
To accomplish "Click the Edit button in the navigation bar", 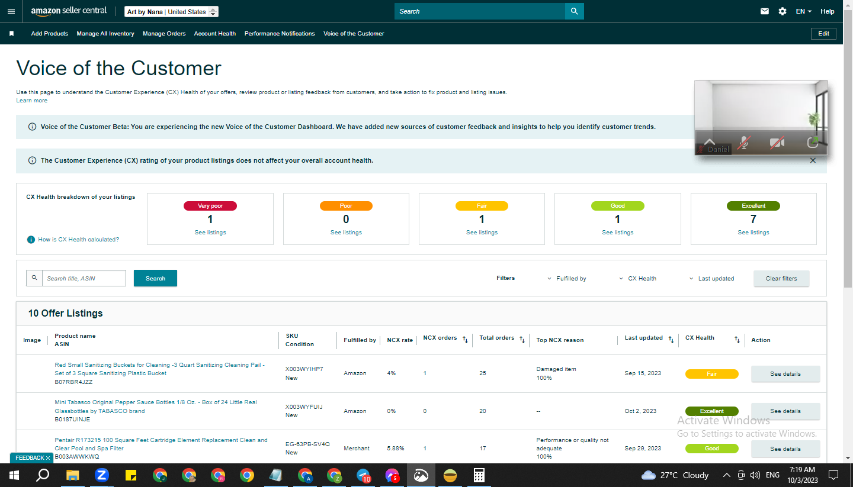I will [823, 34].
